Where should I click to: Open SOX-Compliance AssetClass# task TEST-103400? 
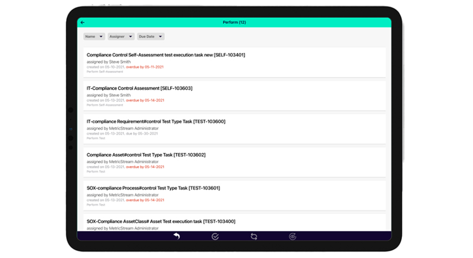[x=234, y=223]
